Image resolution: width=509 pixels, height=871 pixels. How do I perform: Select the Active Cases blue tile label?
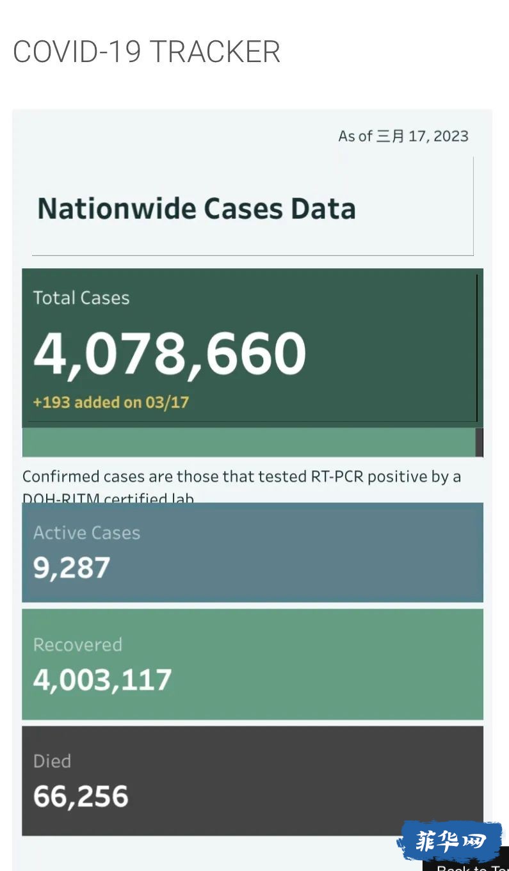tap(86, 533)
